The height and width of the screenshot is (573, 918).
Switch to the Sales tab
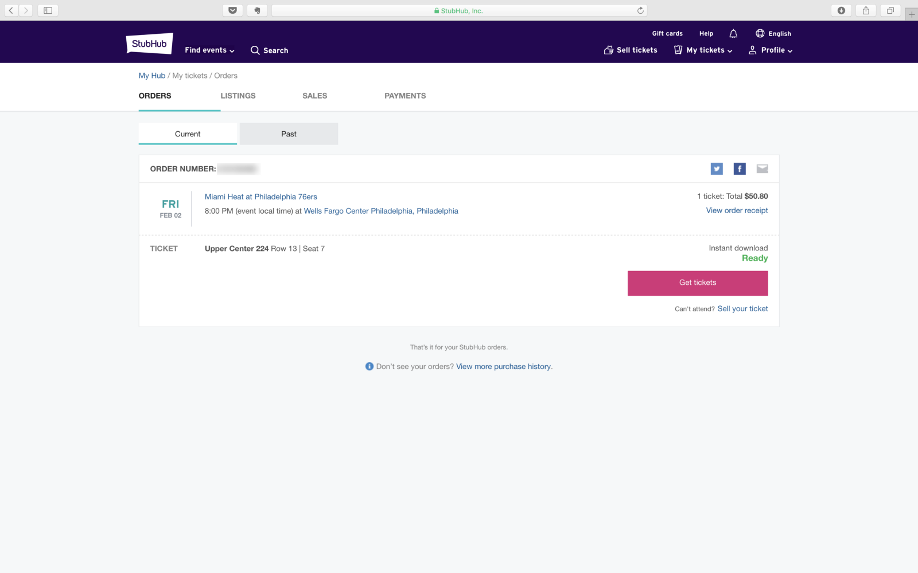(x=315, y=96)
